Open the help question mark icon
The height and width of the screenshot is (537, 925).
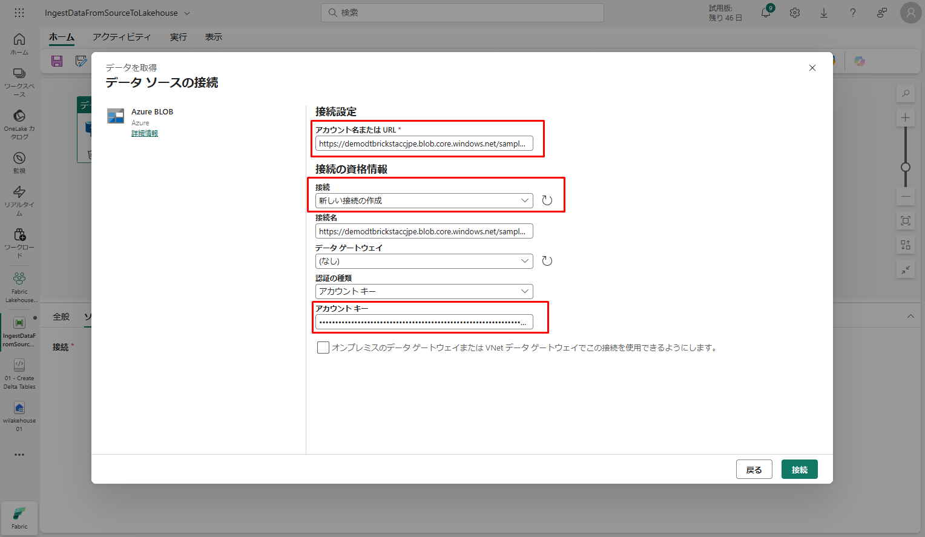click(853, 13)
